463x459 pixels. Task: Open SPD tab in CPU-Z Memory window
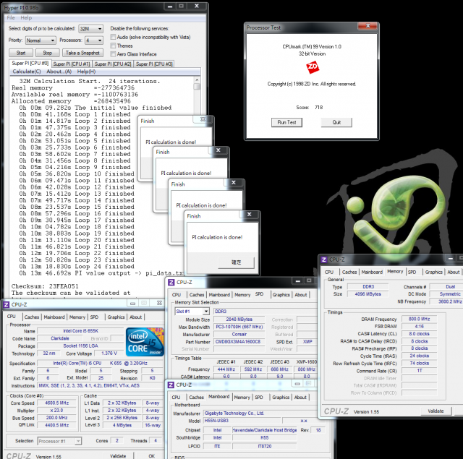pyautogui.click(x=412, y=272)
